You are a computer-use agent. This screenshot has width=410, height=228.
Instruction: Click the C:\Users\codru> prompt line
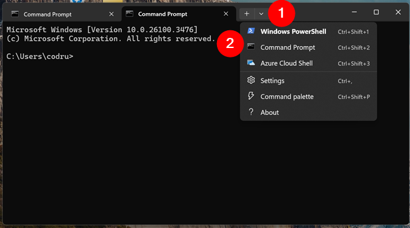pyautogui.click(x=40, y=56)
